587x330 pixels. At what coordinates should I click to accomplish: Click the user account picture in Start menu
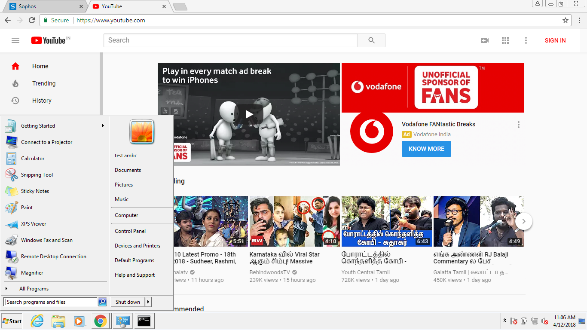click(142, 131)
